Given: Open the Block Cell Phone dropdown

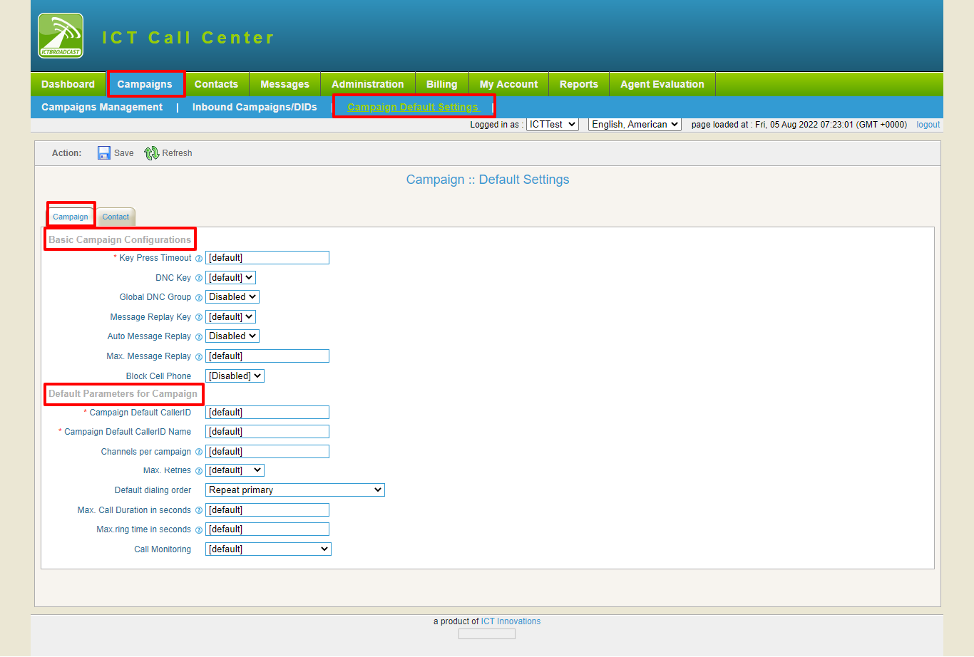Looking at the screenshot, I should coord(235,376).
